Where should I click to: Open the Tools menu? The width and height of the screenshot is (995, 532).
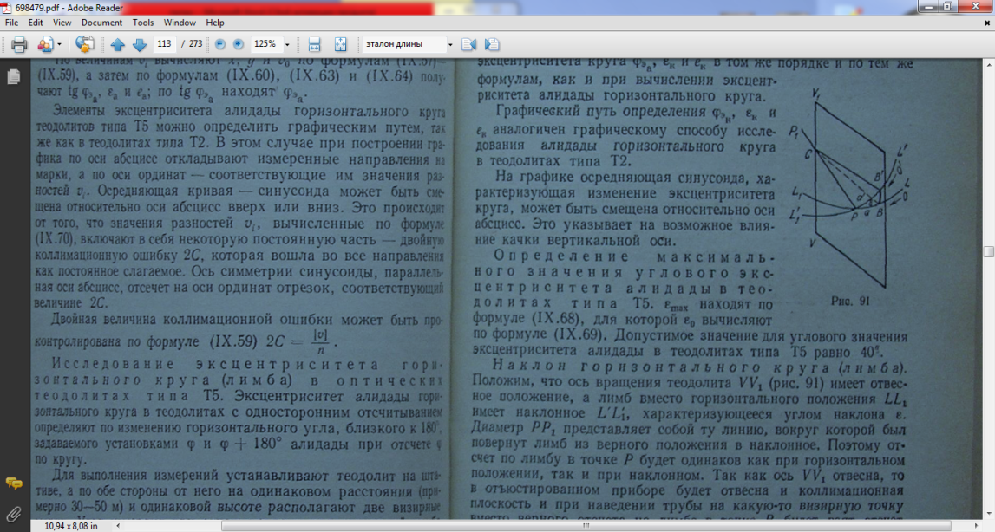[143, 23]
